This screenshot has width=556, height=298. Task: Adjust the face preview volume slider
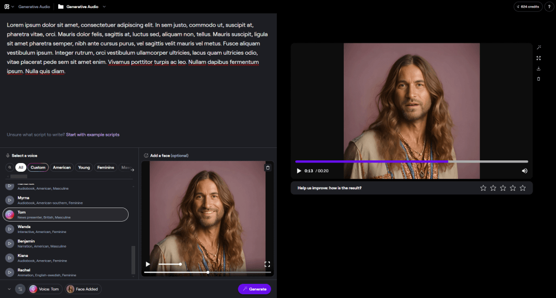169,264
